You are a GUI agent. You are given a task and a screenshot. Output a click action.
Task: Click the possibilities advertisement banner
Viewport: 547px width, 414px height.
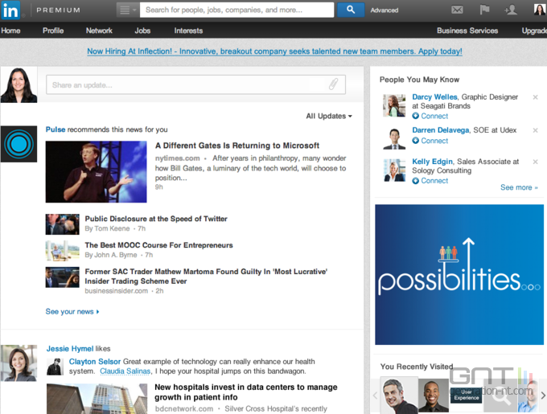(459, 275)
